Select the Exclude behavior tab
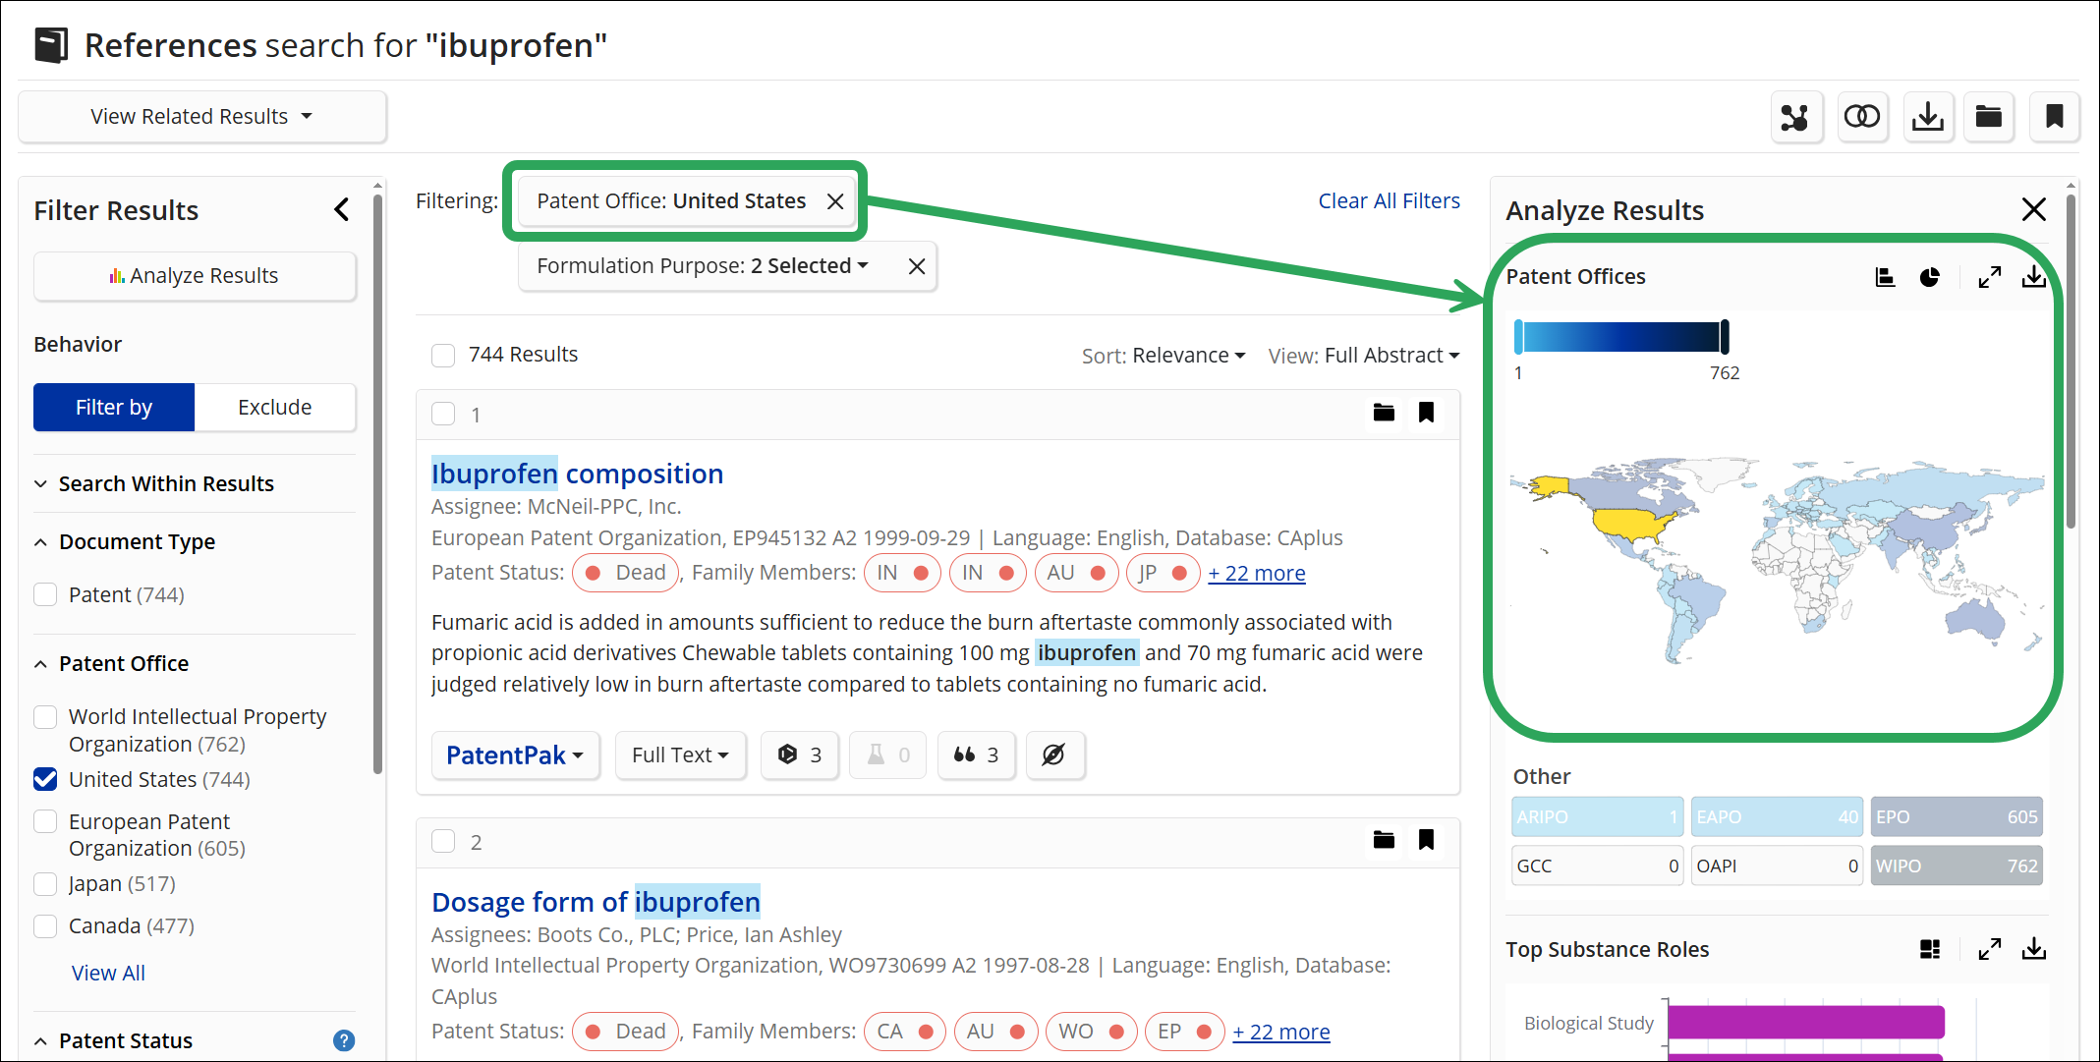 (275, 407)
